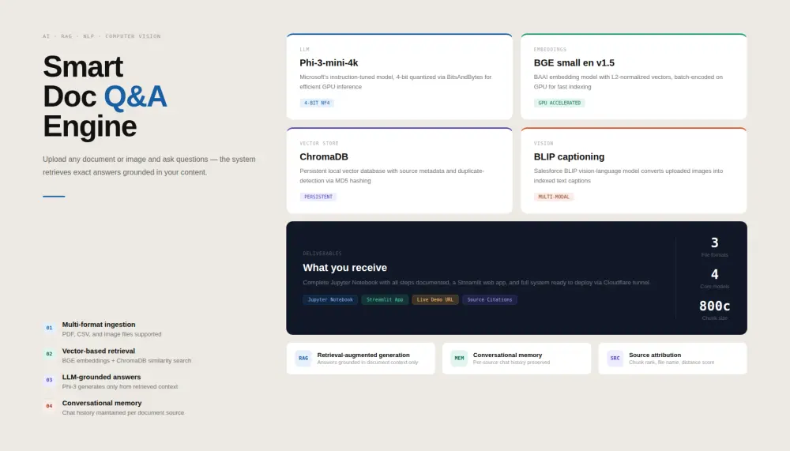Click the LLM label above Phi-3-mini-4k

[304, 50]
